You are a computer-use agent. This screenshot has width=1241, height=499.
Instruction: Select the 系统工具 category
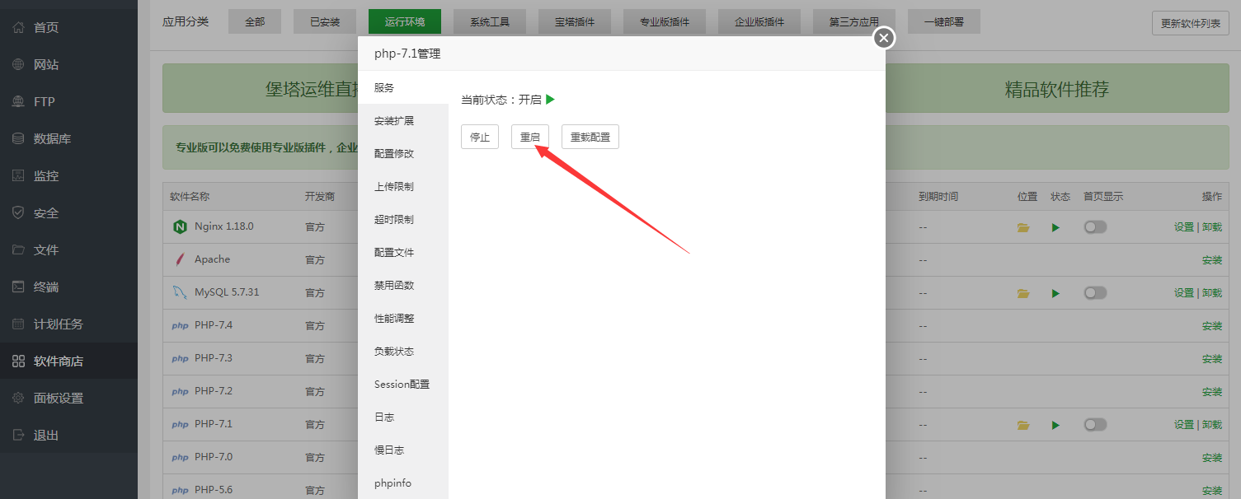point(490,22)
